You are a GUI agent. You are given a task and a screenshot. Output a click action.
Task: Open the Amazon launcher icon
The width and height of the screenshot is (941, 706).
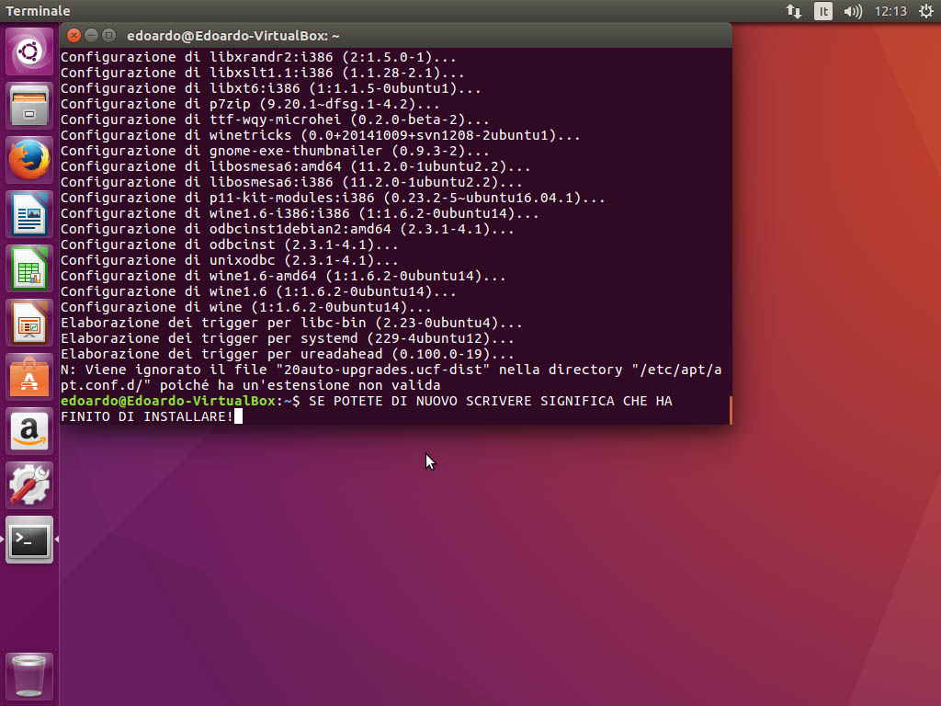pyautogui.click(x=30, y=431)
